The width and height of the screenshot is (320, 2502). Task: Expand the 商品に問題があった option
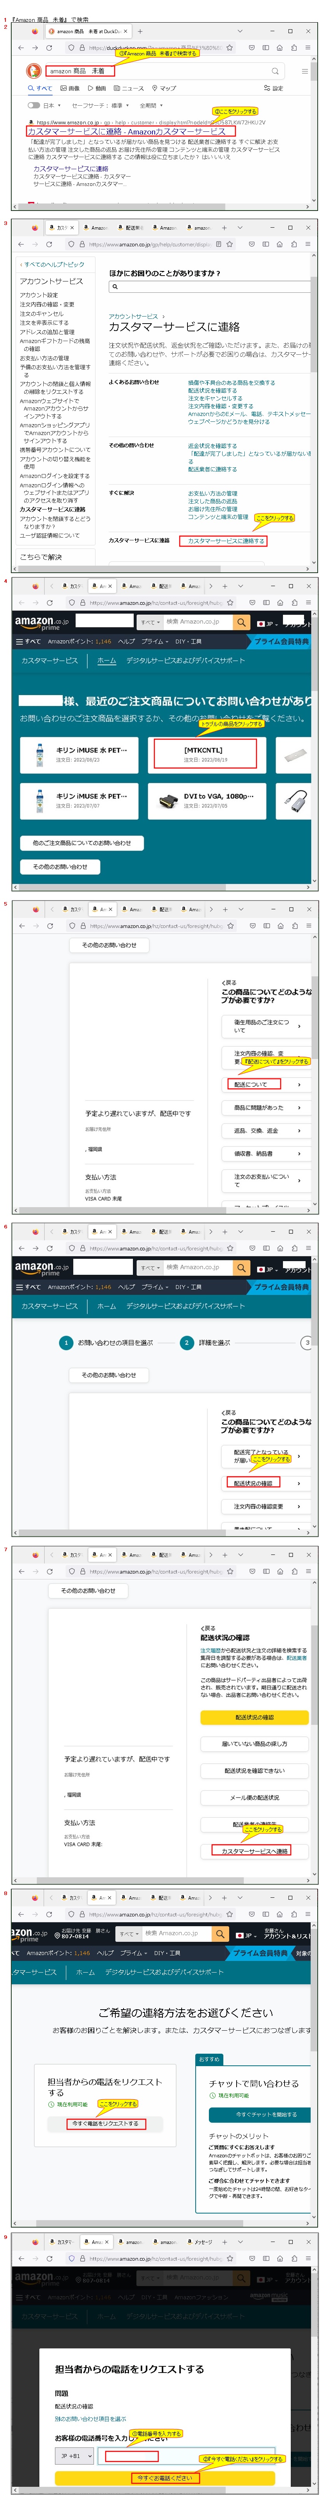(x=265, y=1107)
